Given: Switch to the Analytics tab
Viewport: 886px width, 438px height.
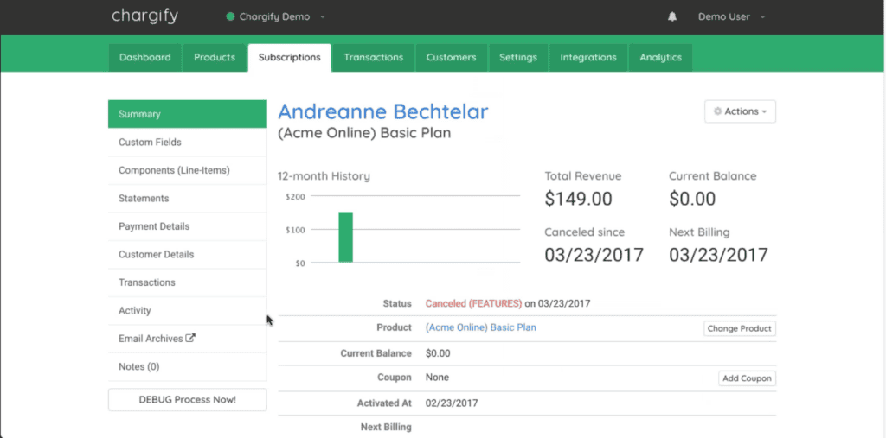Looking at the screenshot, I should click(660, 58).
